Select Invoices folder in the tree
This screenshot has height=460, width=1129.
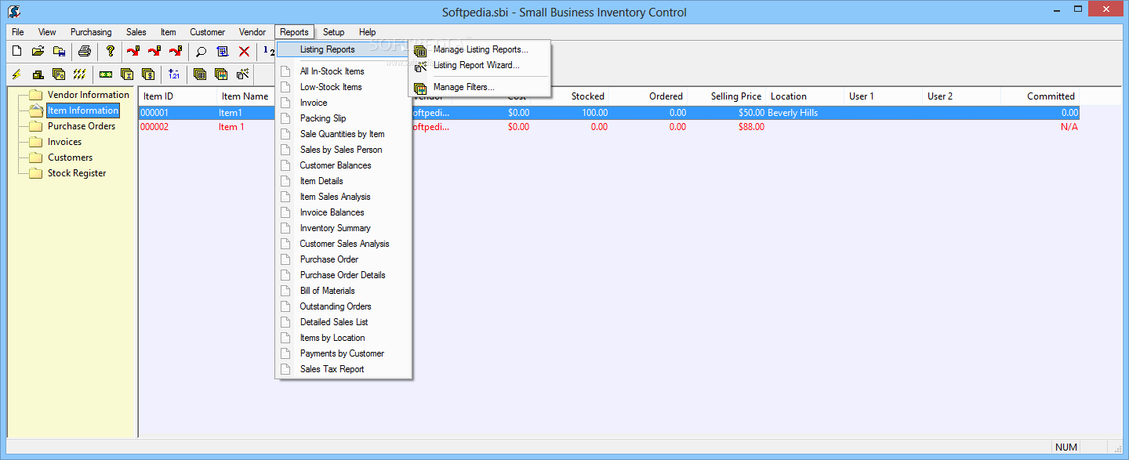pyautogui.click(x=64, y=142)
